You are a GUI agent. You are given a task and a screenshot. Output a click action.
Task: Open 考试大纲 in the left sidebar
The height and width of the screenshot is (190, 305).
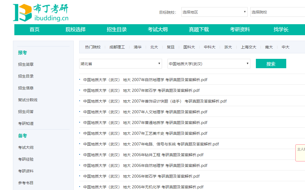[x=26, y=147]
